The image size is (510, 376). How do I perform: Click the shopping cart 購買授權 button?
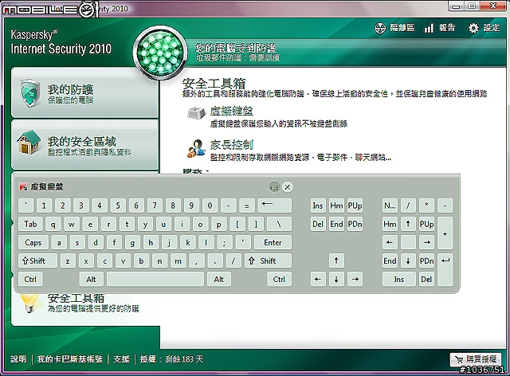(476, 359)
